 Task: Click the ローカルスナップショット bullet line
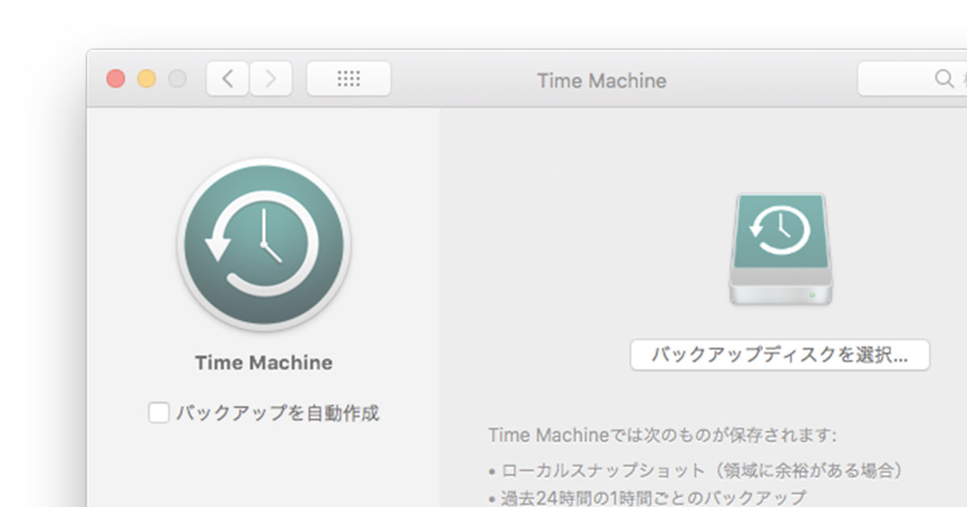[x=695, y=470]
